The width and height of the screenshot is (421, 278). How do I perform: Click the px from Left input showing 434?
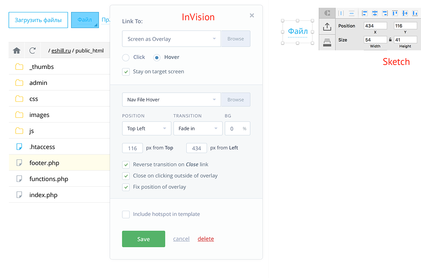click(x=196, y=148)
